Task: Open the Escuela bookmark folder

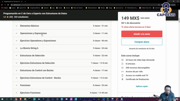Action: [x=67, y=8]
